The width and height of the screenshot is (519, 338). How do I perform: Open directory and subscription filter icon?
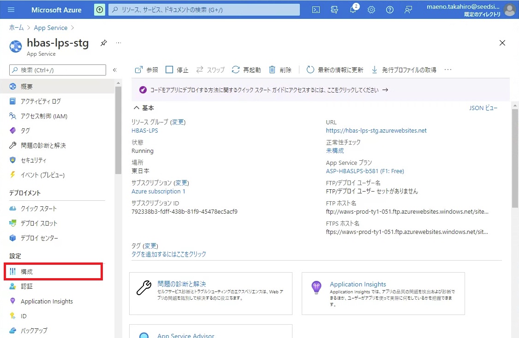pyautogui.click(x=334, y=10)
